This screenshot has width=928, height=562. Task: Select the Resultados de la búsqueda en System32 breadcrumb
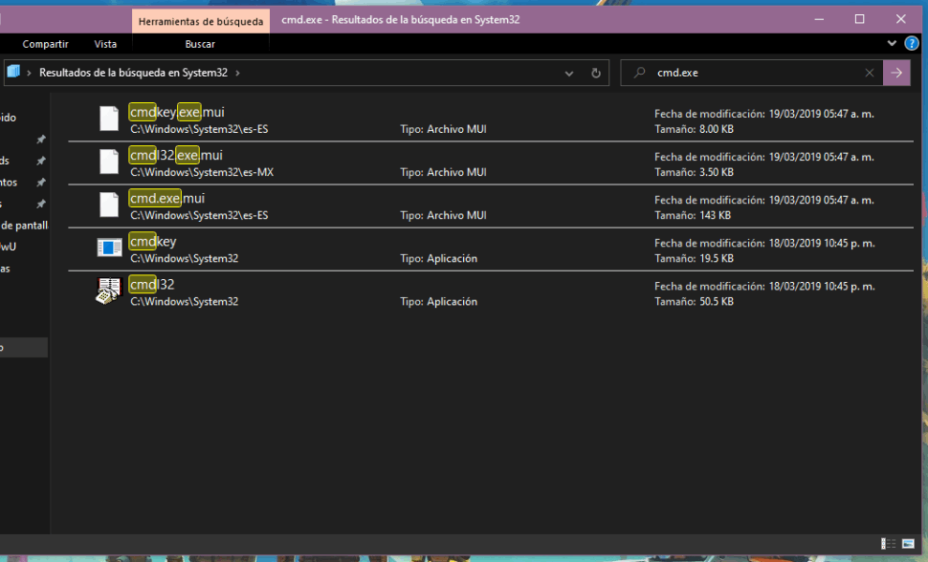[133, 73]
